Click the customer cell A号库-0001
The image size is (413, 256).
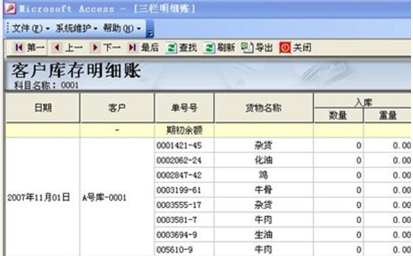(x=104, y=197)
